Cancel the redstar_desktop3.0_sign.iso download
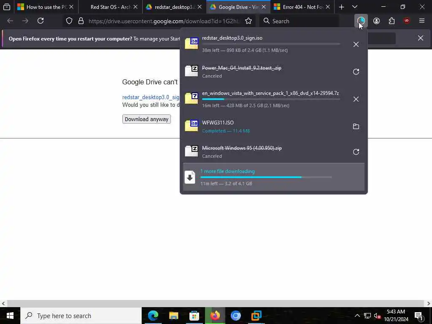This screenshot has width=432, height=324. coord(356,44)
